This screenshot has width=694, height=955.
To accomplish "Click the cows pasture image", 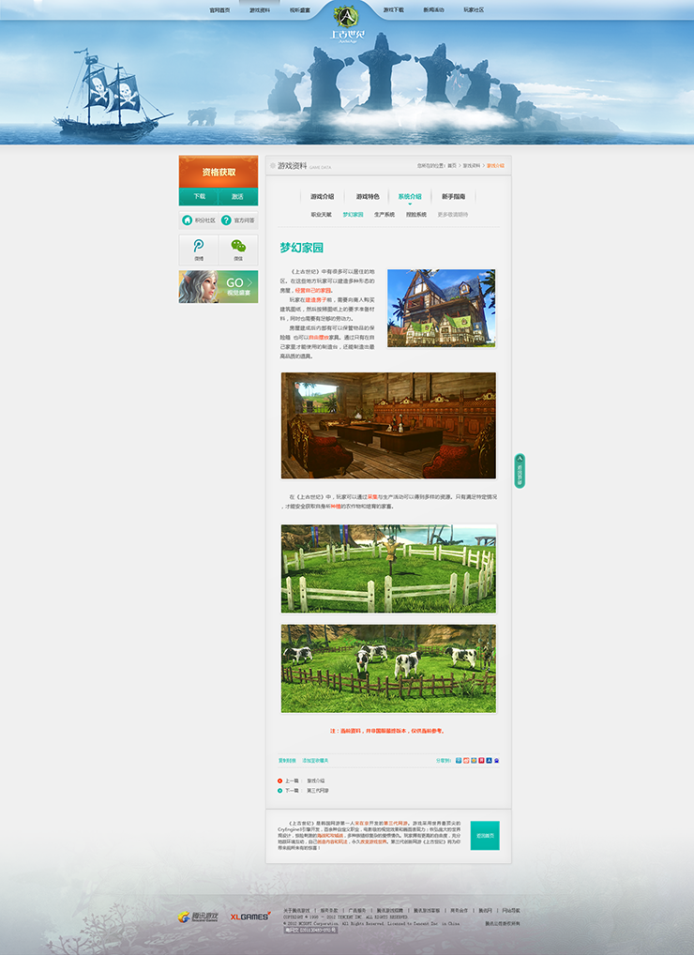I will point(388,668).
